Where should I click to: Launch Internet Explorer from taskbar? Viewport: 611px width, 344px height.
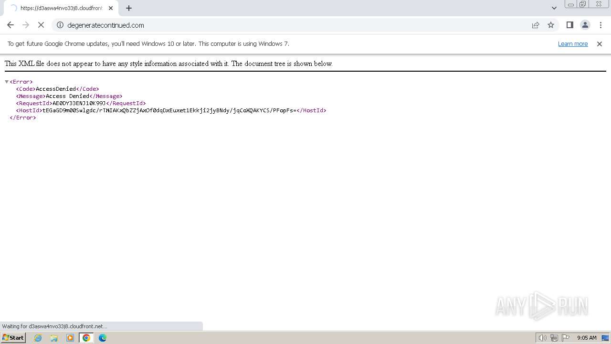click(38, 338)
